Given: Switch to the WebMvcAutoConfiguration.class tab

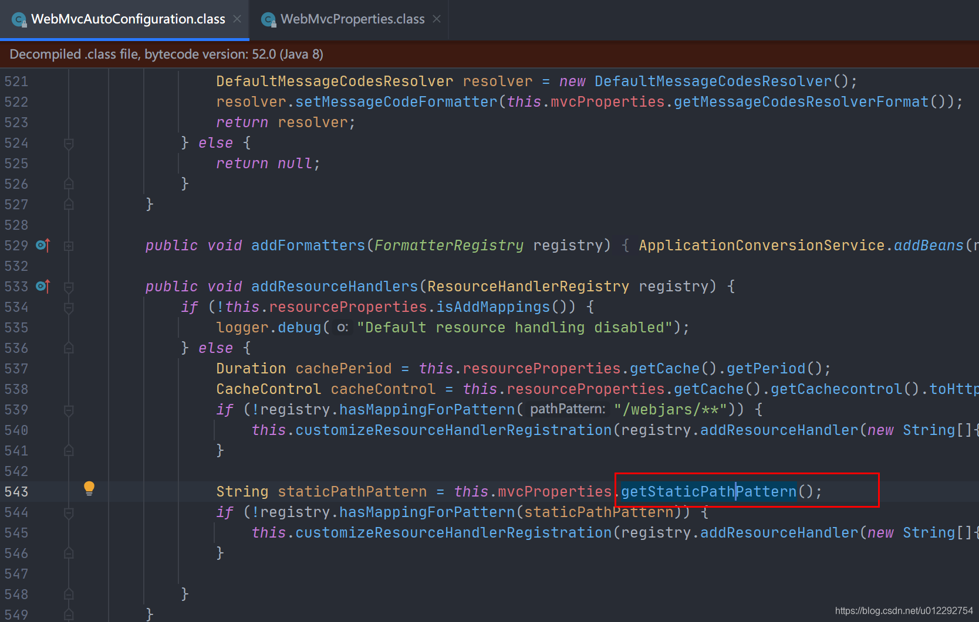Looking at the screenshot, I should tap(124, 19).
